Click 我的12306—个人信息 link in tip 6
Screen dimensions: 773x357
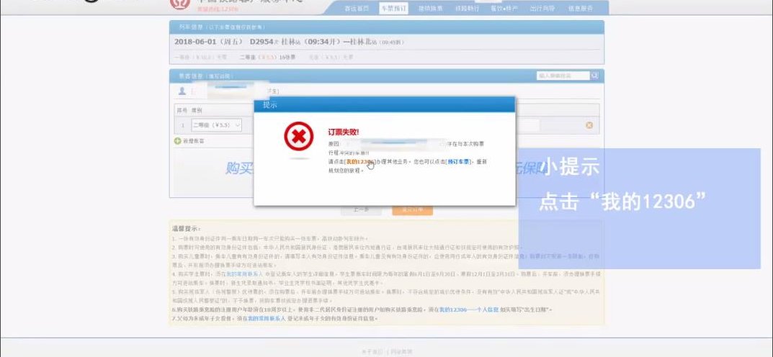pos(469,309)
